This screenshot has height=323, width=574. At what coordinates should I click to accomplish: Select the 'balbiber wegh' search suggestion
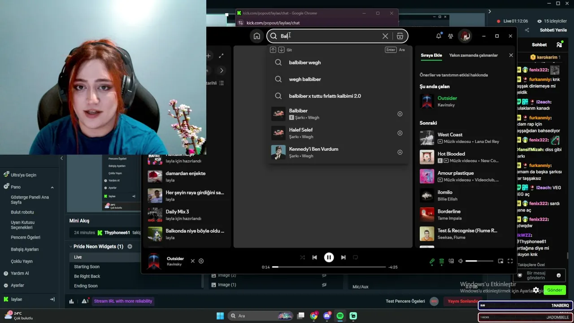point(339,63)
